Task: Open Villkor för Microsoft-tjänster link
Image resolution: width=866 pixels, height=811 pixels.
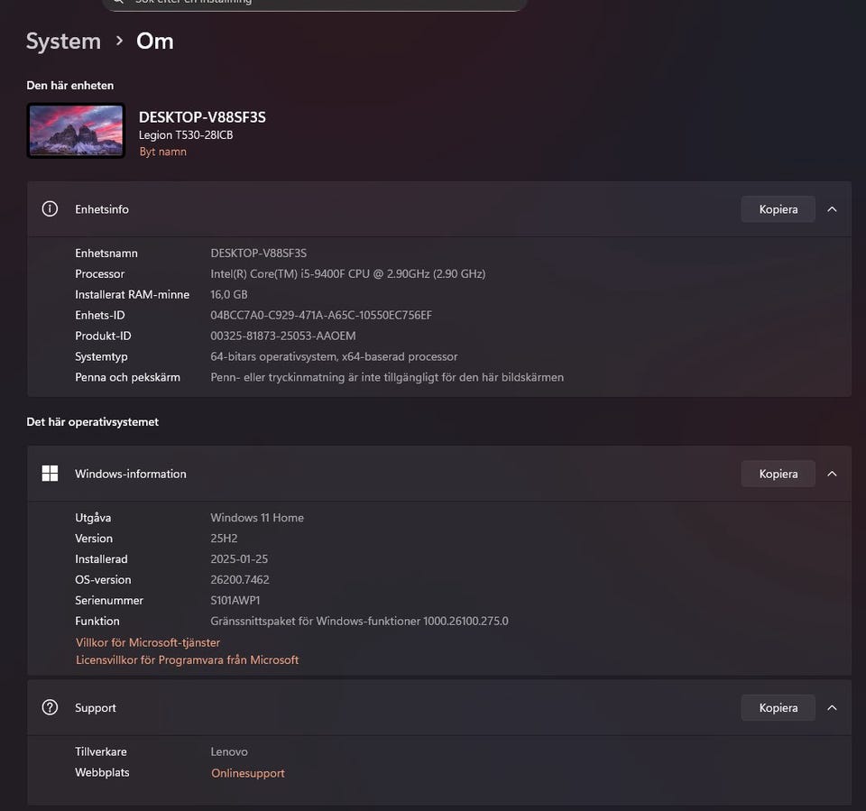Action: tap(148, 642)
